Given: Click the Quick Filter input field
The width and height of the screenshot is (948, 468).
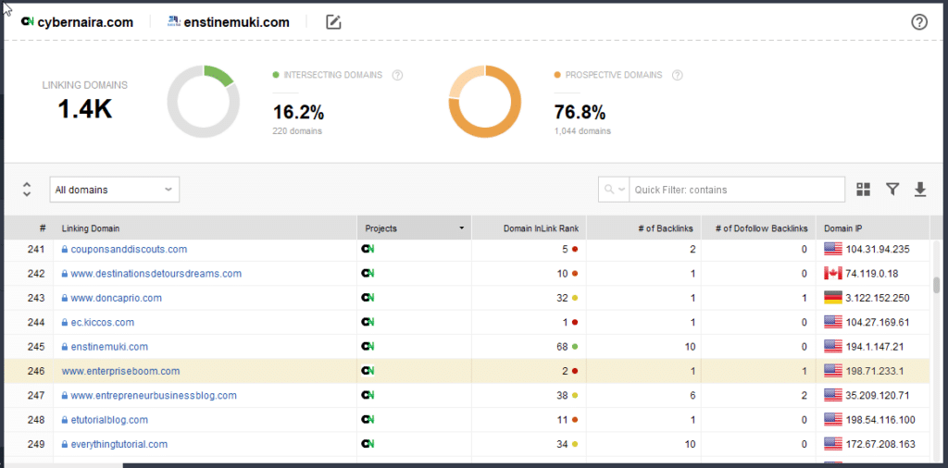Looking at the screenshot, I should (x=736, y=190).
